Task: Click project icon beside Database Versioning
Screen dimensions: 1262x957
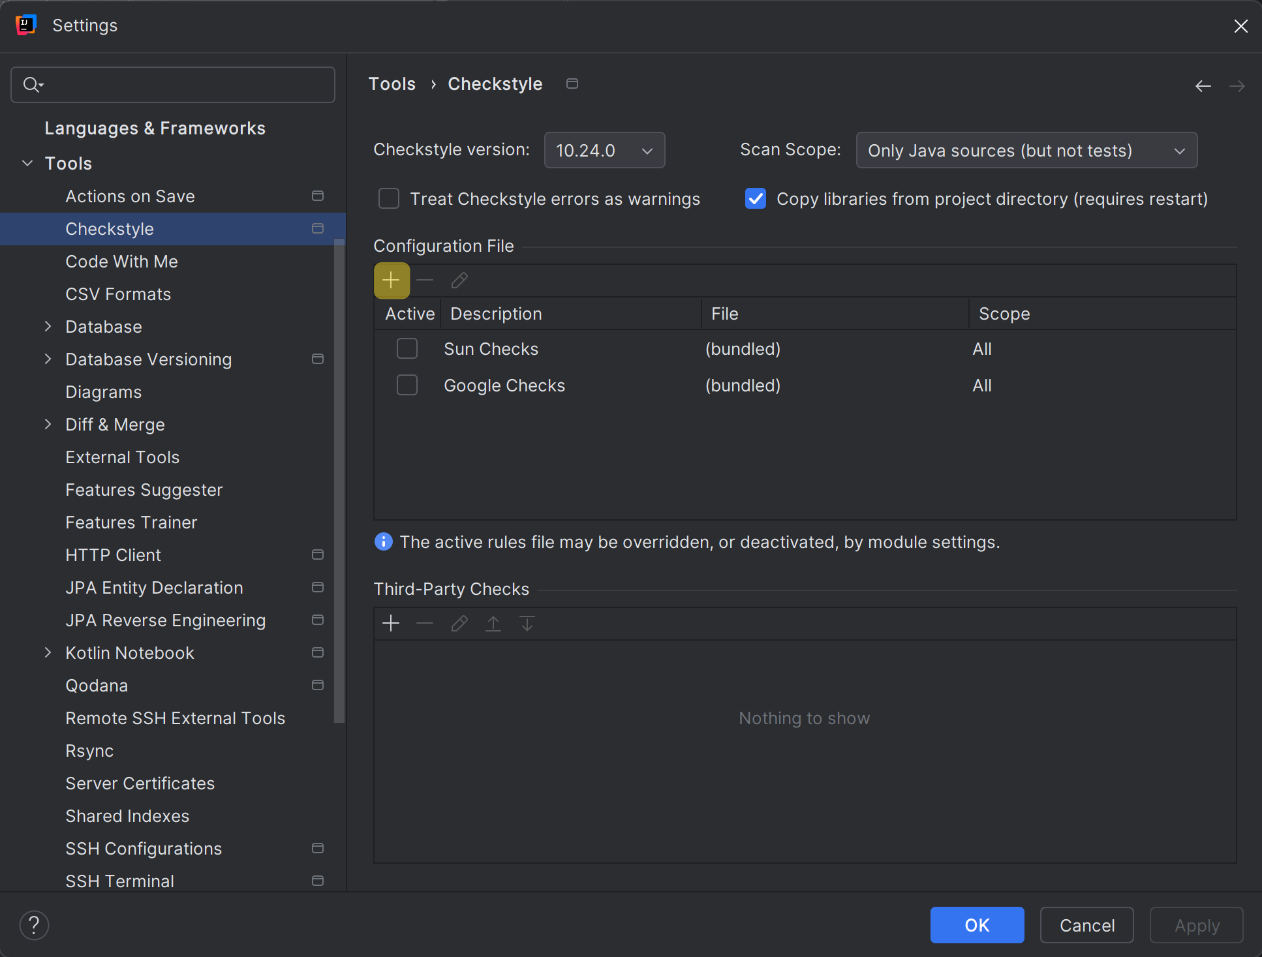Action: pyautogui.click(x=318, y=359)
